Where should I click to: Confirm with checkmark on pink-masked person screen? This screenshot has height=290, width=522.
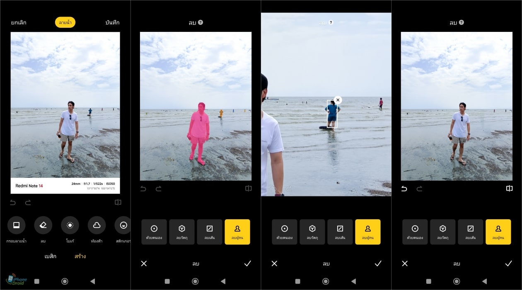pyautogui.click(x=248, y=263)
